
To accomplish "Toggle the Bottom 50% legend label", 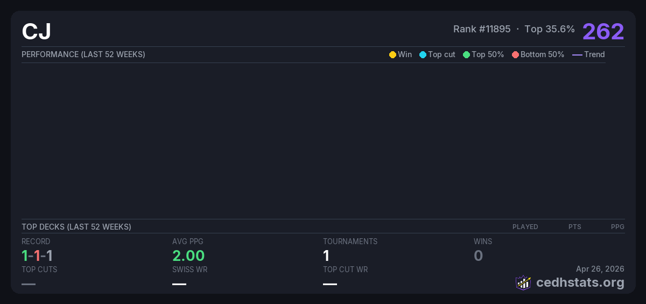I will tap(542, 54).
